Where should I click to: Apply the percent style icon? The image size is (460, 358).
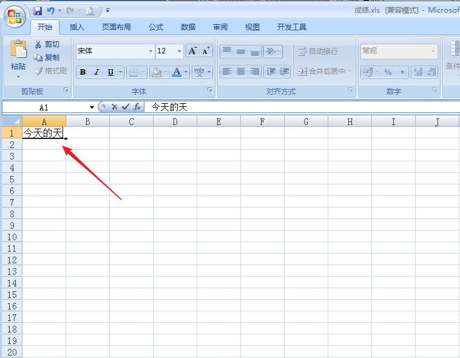pyautogui.click(x=388, y=72)
